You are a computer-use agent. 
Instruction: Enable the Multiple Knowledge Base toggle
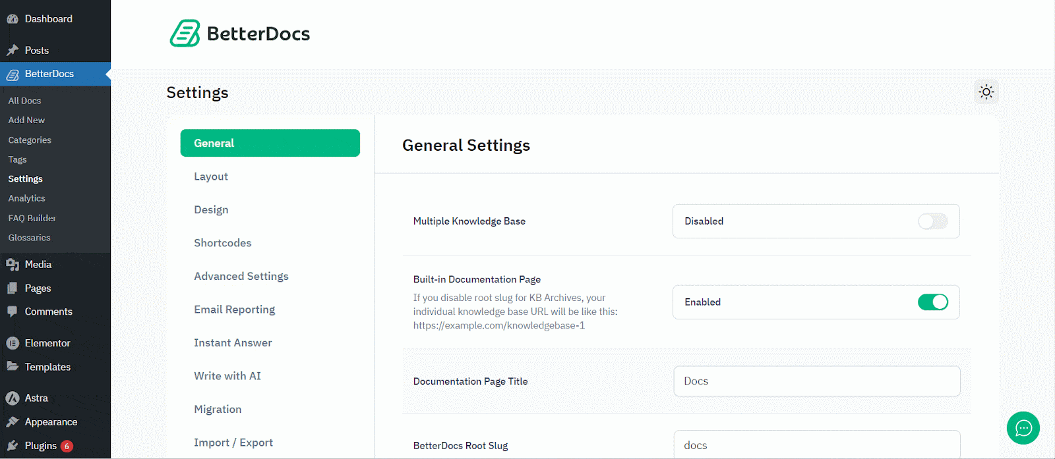tap(932, 221)
